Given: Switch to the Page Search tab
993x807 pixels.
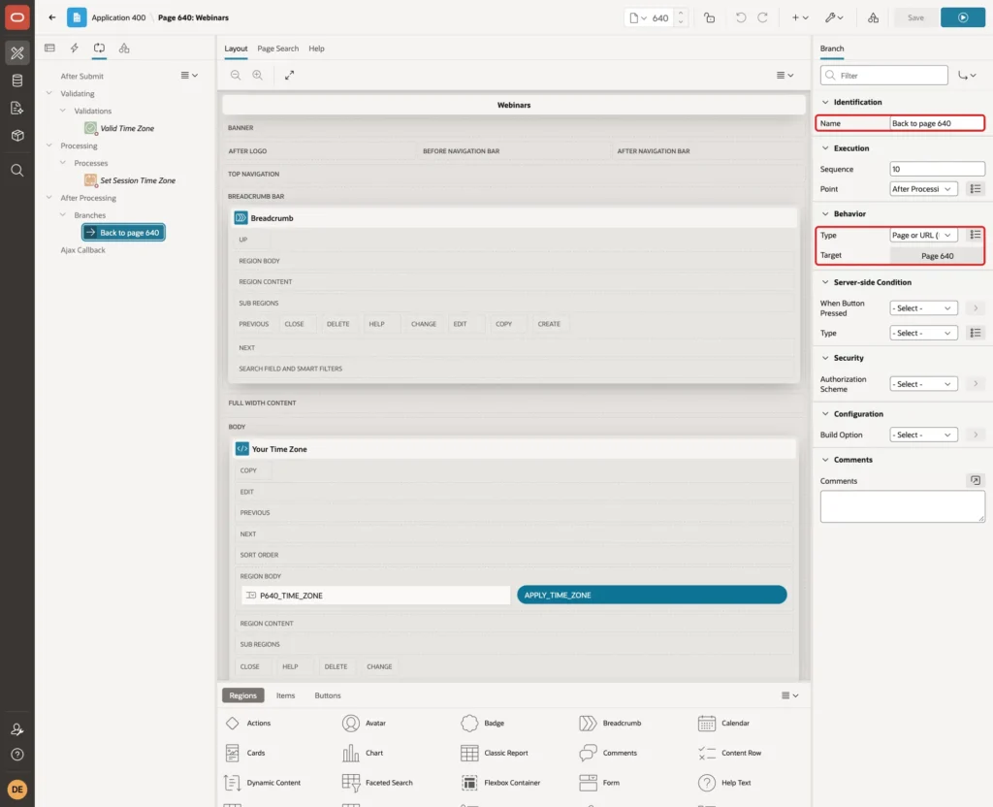Looking at the screenshot, I should click(x=277, y=48).
